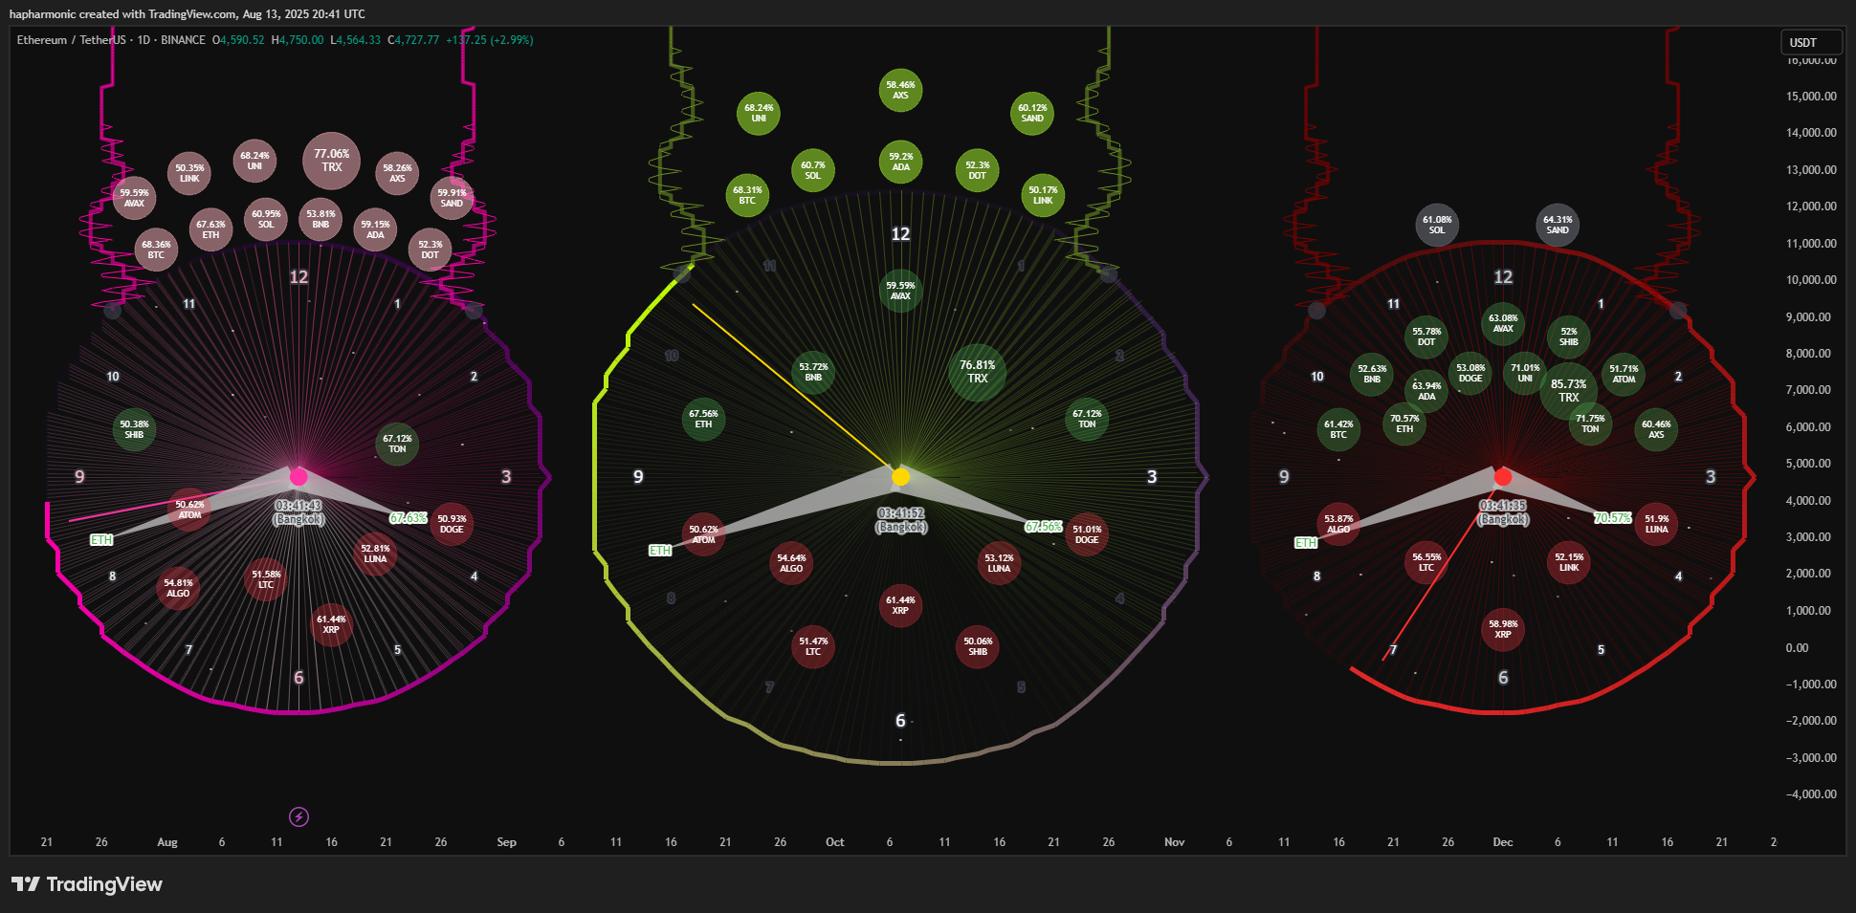Click the 70.57% ETH bubble
Viewport: 1856px width, 913px height.
coord(1404,424)
